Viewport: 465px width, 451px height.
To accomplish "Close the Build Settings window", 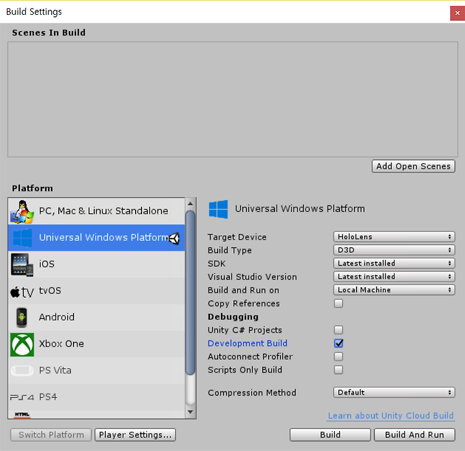I will pyautogui.click(x=457, y=13).
